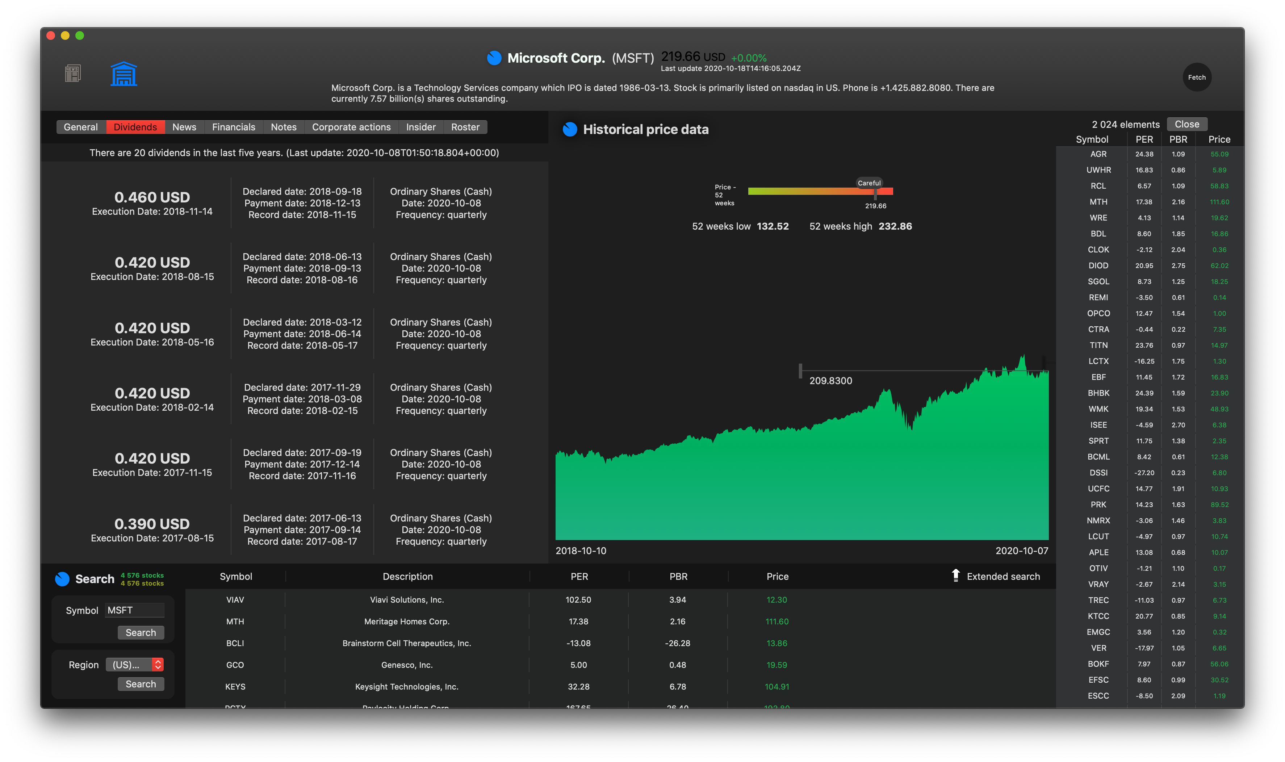Image resolution: width=1285 pixels, height=762 pixels.
Task: Click the blue circle beside Historical price data
Action: [570, 129]
